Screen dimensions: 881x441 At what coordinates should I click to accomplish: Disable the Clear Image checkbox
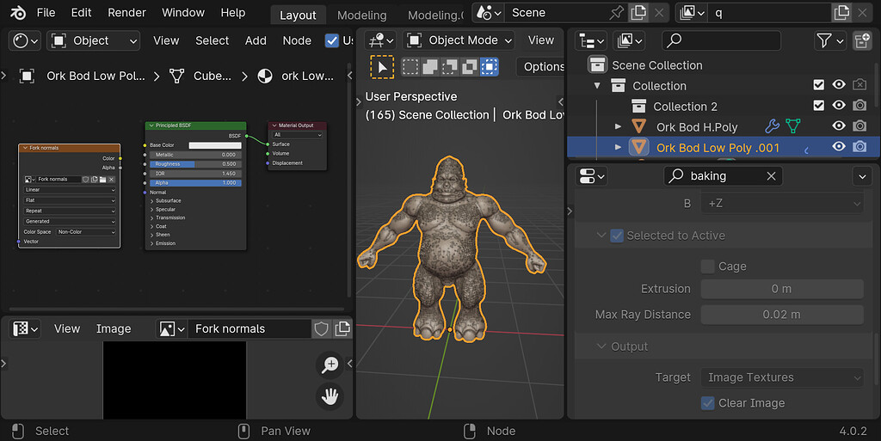(707, 403)
